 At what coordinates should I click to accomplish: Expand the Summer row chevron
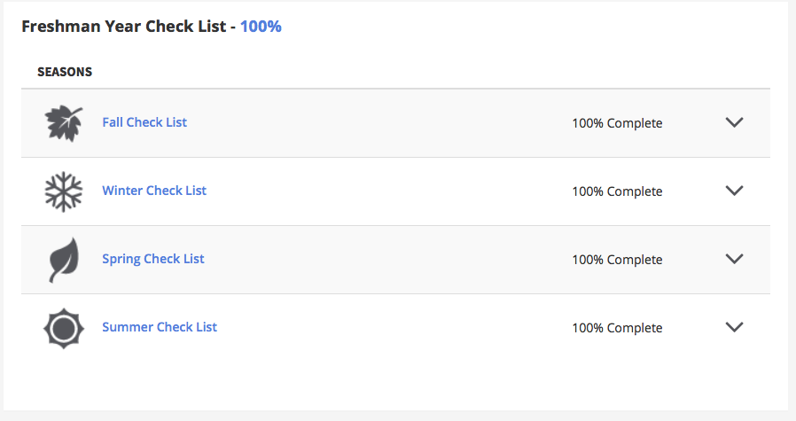pos(734,327)
